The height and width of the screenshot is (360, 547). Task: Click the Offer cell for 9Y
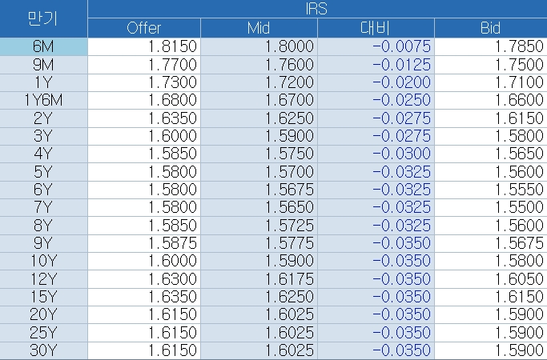[144, 242]
